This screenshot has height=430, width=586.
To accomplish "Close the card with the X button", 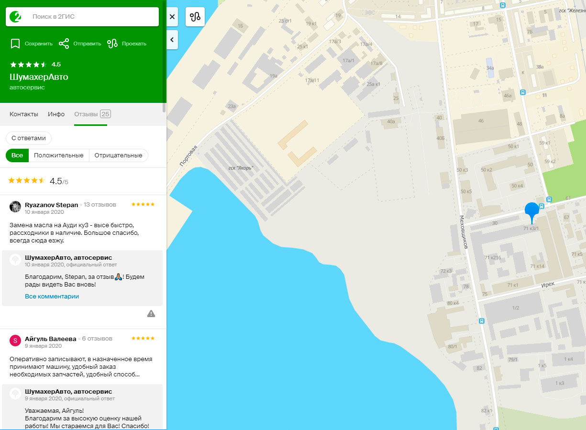I will pyautogui.click(x=172, y=17).
